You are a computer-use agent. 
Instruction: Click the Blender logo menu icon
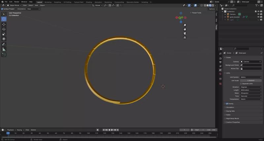coord(2,2)
